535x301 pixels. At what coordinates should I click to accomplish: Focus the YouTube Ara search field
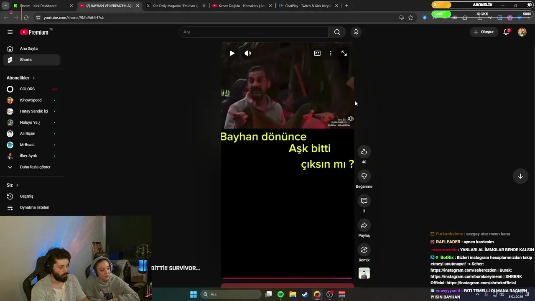(254, 32)
